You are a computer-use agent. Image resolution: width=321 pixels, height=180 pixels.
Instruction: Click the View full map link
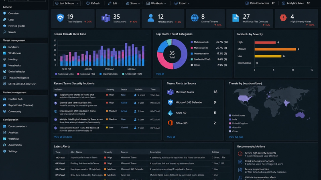tap(236, 137)
